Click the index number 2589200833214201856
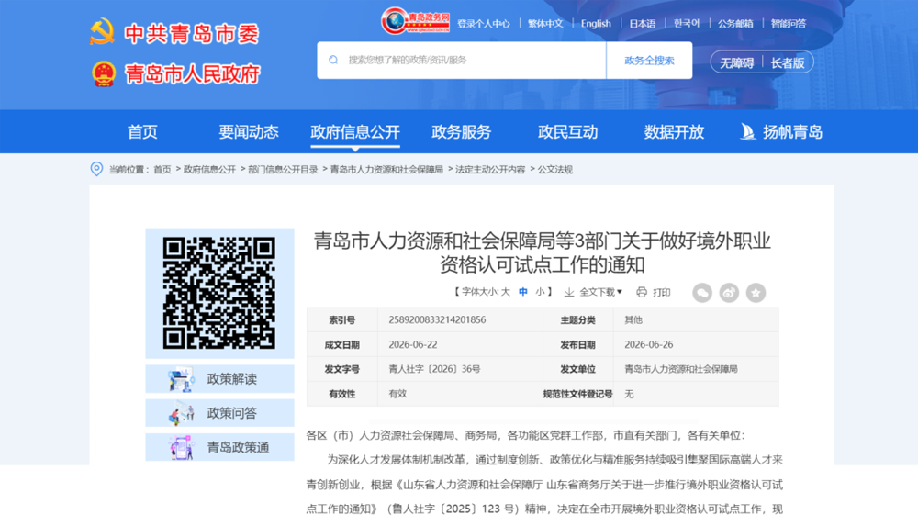918x526 pixels. pyautogui.click(x=437, y=319)
